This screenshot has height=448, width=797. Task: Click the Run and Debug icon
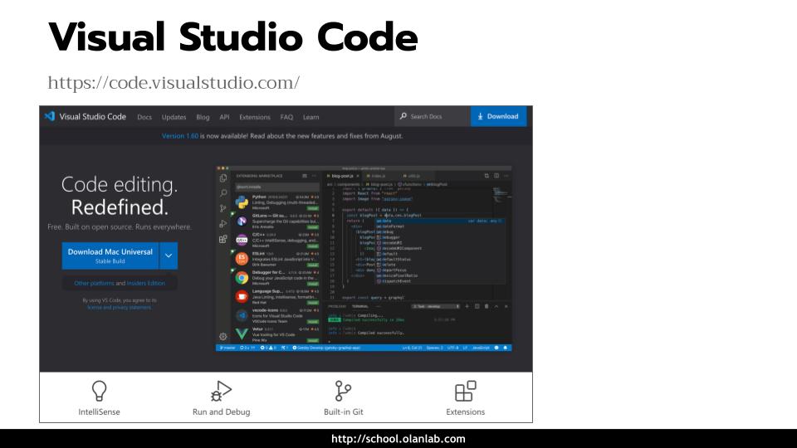(x=221, y=390)
